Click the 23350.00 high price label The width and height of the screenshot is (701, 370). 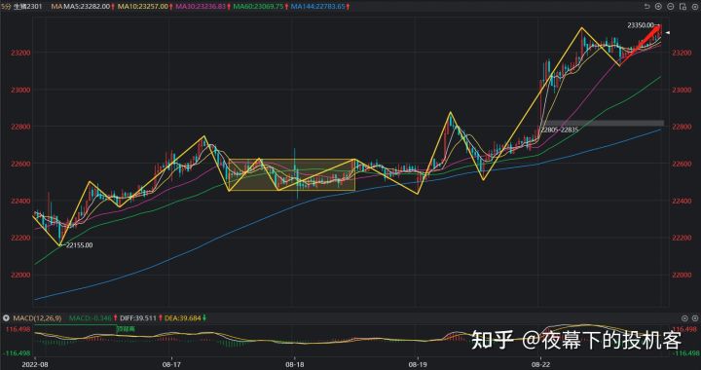click(641, 25)
